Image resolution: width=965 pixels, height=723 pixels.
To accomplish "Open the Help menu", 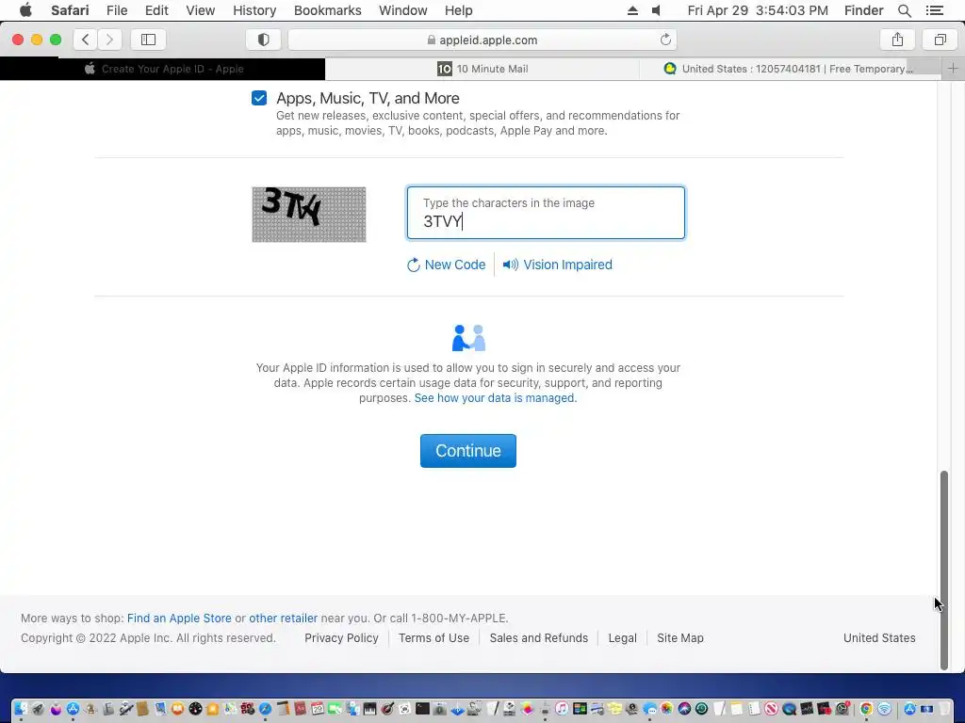I will point(459,10).
